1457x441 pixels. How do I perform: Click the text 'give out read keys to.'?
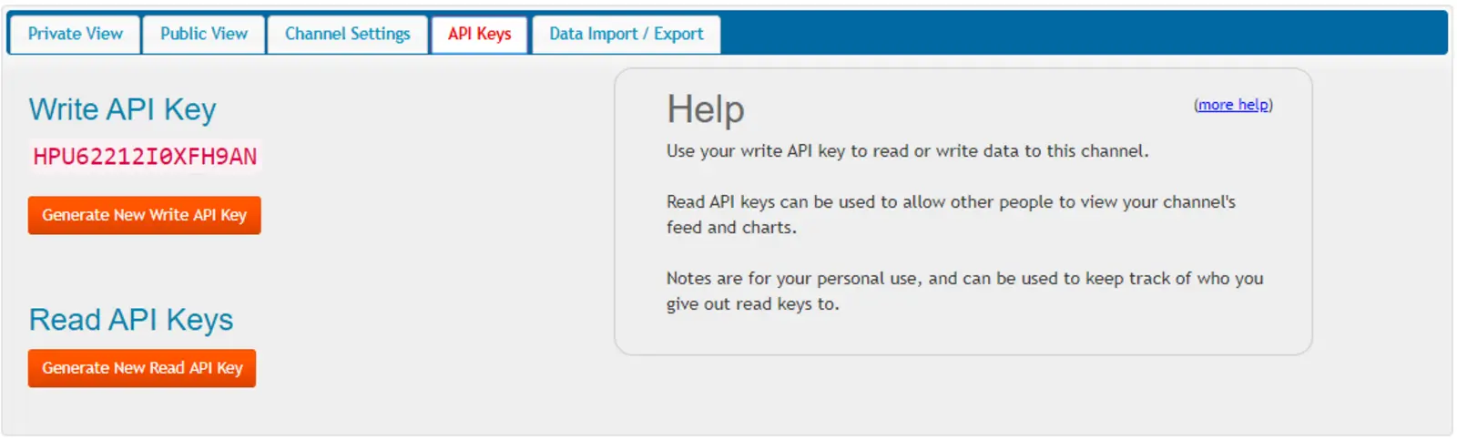click(x=752, y=304)
